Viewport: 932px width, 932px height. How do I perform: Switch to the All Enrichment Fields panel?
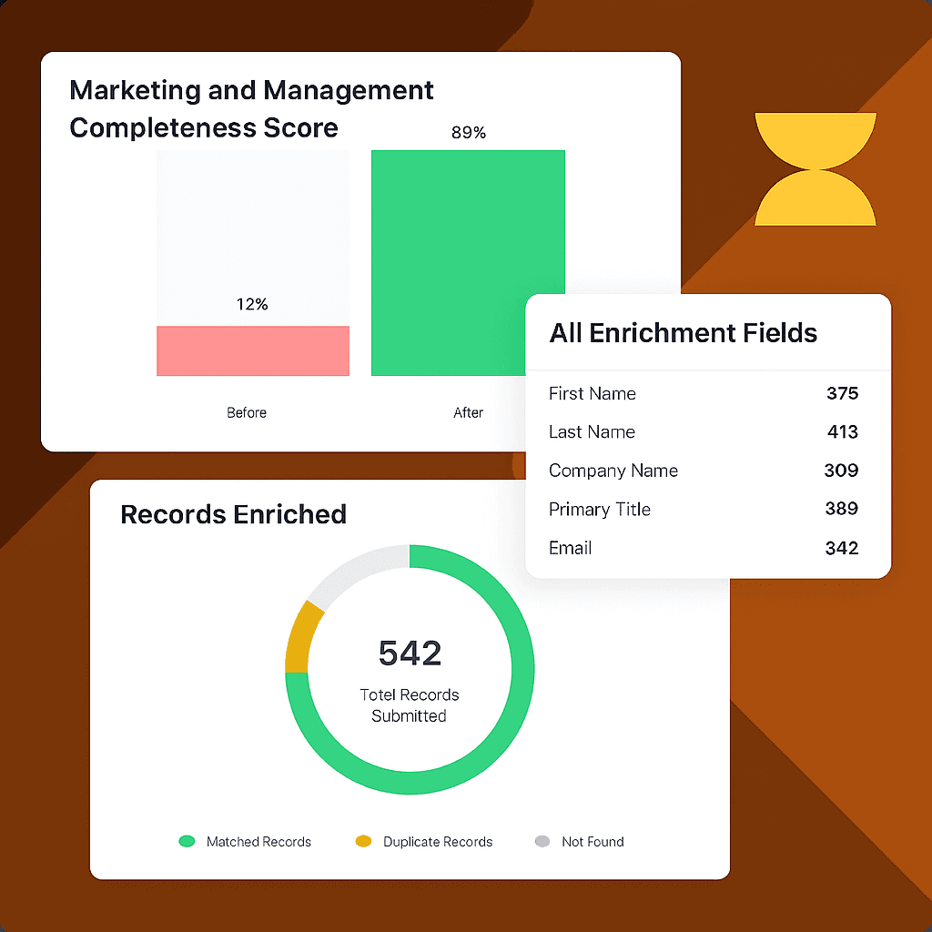[x=683, y=333]
